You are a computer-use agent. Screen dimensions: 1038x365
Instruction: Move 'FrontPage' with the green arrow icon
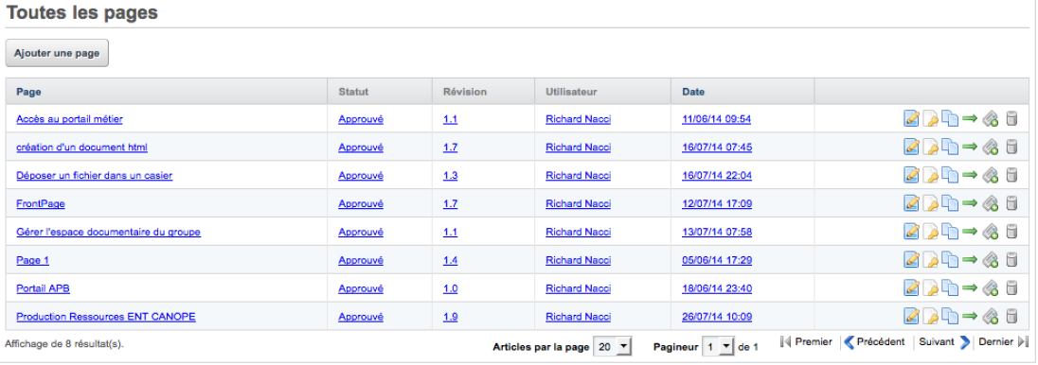pyautogui.click(x=970, y=203)
